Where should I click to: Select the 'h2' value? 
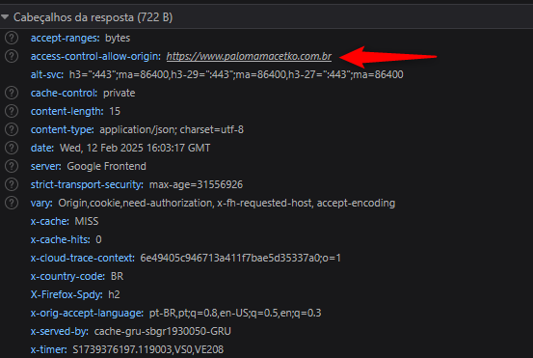coord(114,295)
